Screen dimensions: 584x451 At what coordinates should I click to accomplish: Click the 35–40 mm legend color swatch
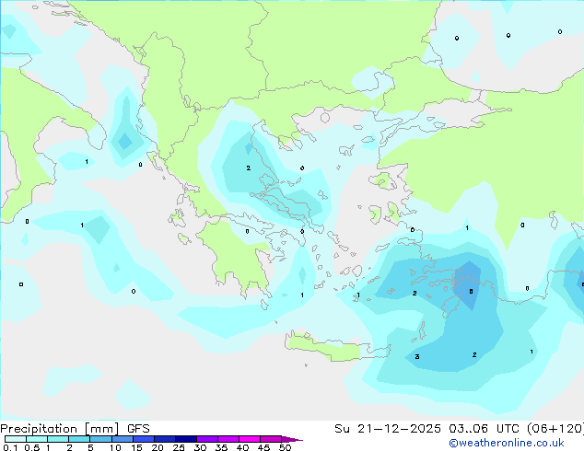(x=228, y=439)
